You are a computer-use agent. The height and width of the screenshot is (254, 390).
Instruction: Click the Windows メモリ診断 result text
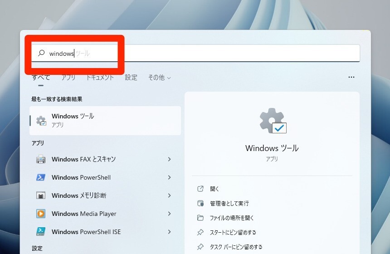point(79,195)
